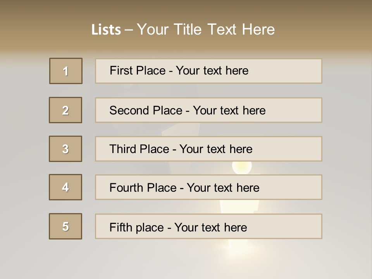Image resolution: width=372 pixels, height=279 pixels.
Task: Click the bold word "Lists" in title
Action: click(106, 30)
